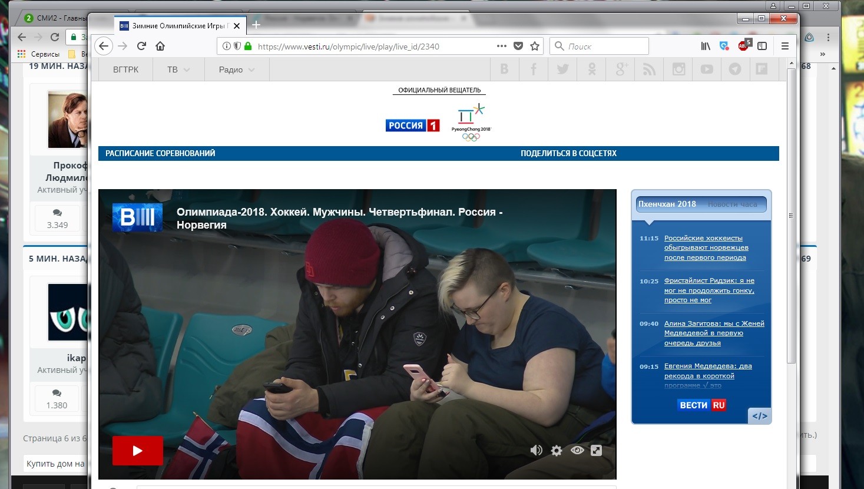The width and height of the screenshot is (864, 489).
Task: Open the Facebook social icon
Action: (x=534, y=70)
